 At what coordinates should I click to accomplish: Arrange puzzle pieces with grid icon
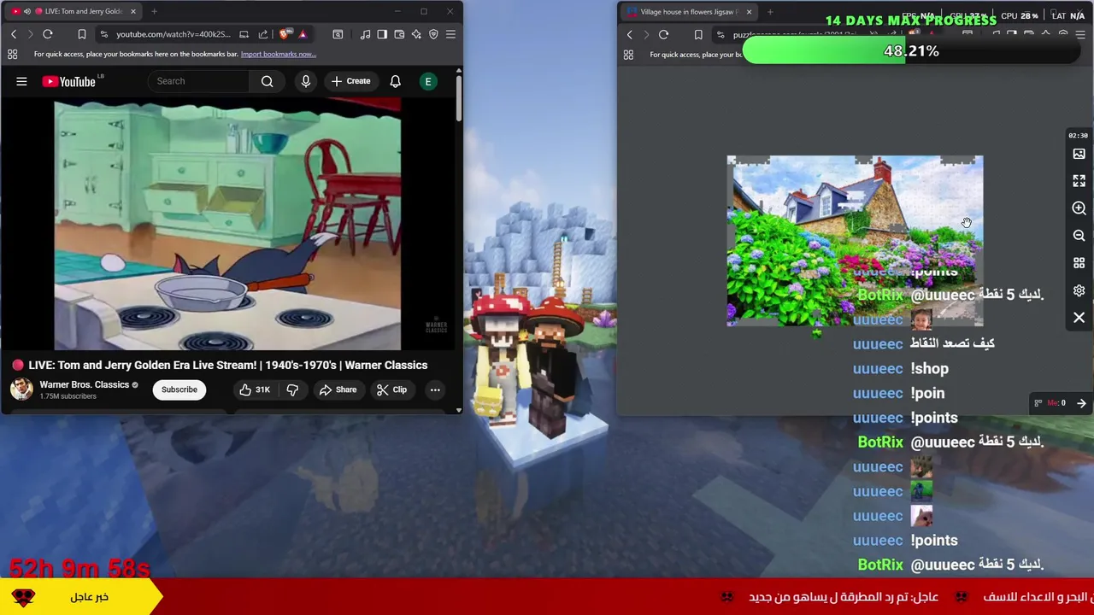pyautogui.click(x=1079, y=263)
